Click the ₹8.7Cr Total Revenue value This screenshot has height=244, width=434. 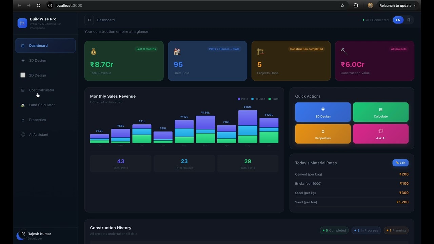tap(102, 64)
